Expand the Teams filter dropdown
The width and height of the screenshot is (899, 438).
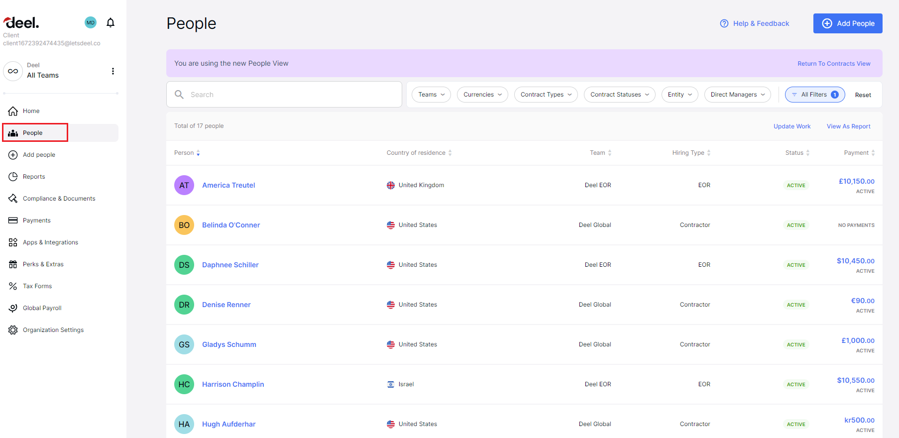pyautogui.click(x=431, y=95)
